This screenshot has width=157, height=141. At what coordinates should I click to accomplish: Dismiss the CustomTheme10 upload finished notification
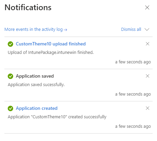148,44
